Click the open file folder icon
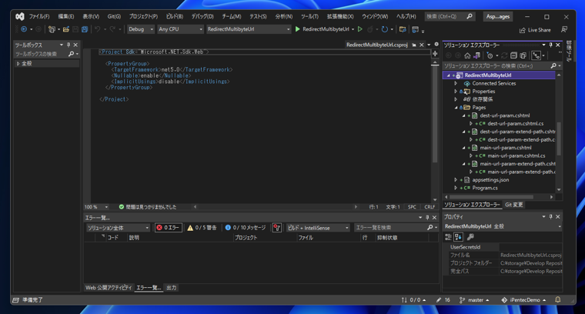 pos(66,29)
